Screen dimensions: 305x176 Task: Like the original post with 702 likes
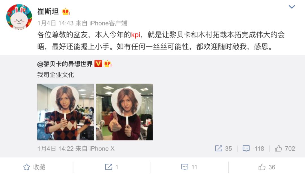(285, 149)
